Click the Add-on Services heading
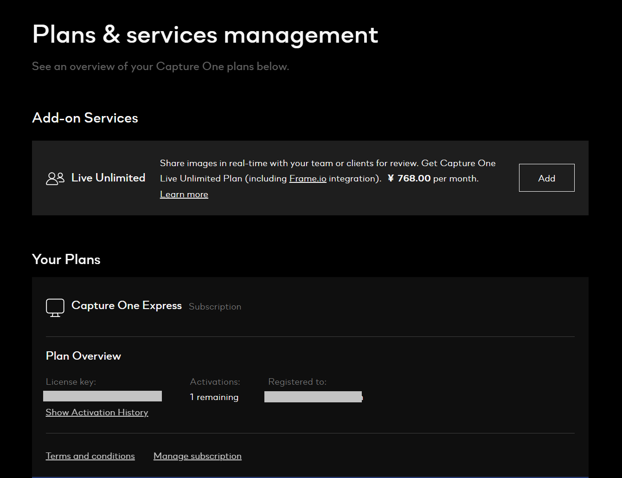The image size is (622, 478). pos(85,118)
